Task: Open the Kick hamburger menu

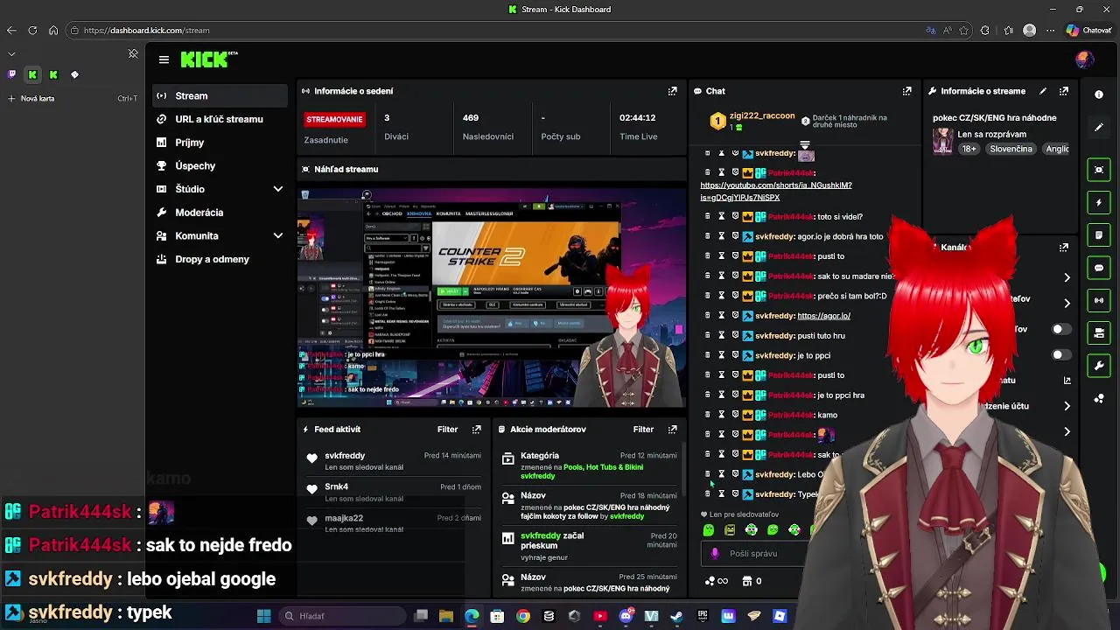Action: 164,59
